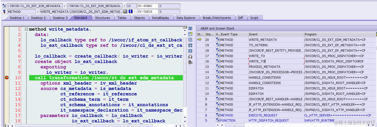Viewport: 377px width, 127px height.
Task: Click the source navigation icon in stack row 16
Action: pyautogui.click(x=218, y=61)
